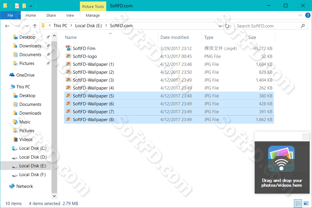Select the file SoftFD-Wallpaper (6)
The image size is (312, 208).
tap(169, 104)
